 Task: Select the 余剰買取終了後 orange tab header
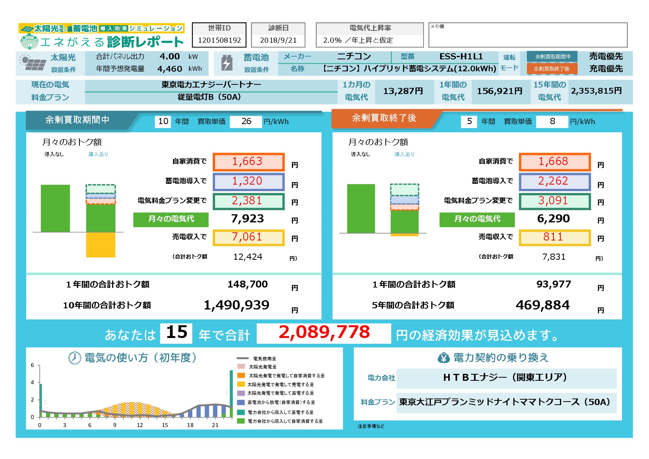pyautogui.click(x=384, y=118)
